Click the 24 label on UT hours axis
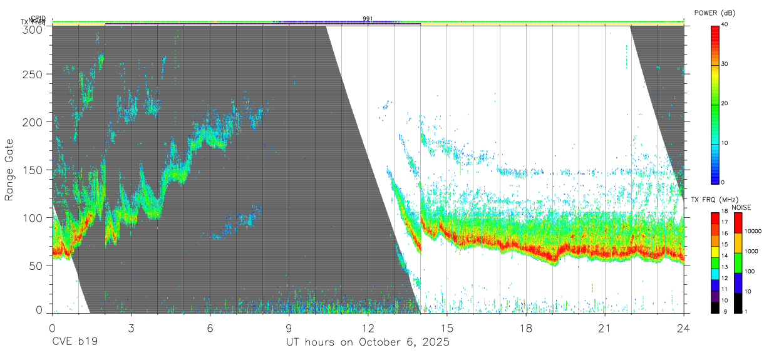Screen dimensions: 769x355 pyautogui.click(x=684, y=328)
